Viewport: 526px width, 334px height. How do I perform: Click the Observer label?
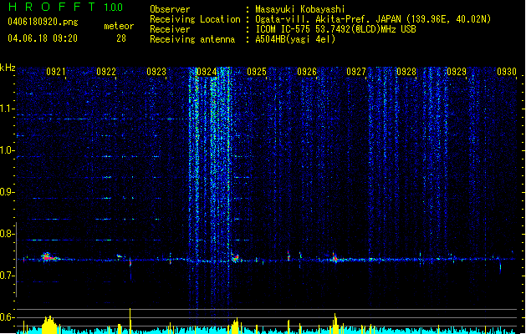[x=170, y=9]
